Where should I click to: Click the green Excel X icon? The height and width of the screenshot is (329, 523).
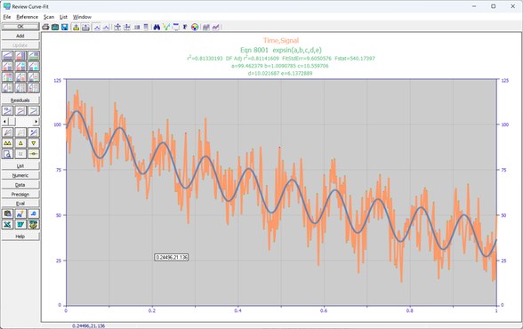[x=7, y=224]
